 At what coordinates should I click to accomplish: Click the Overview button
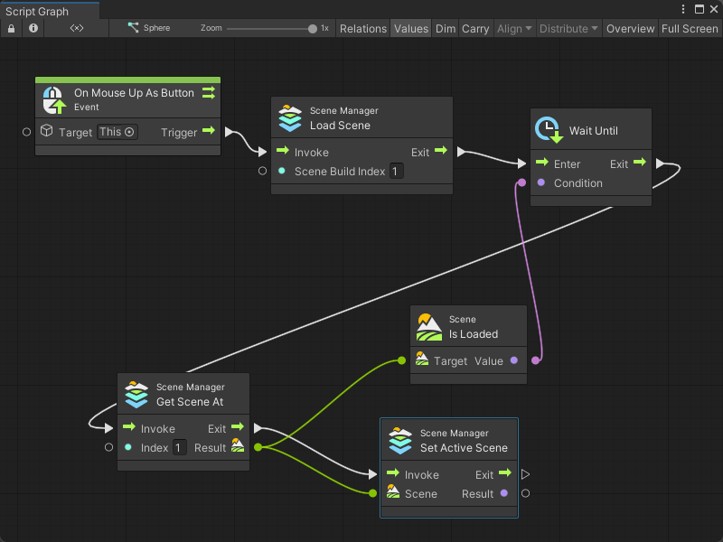pos(630,28)
